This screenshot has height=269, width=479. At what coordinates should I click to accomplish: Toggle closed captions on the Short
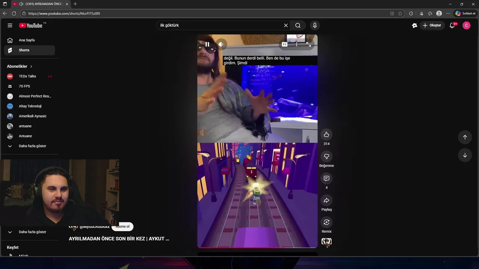(284, 44)
